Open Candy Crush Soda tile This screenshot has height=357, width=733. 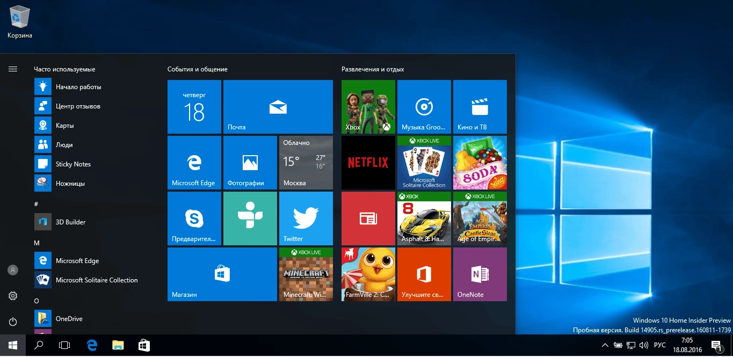coord(480,163)
